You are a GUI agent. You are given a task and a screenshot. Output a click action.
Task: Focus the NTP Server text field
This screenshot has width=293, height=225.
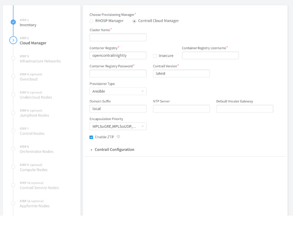tap(181, 109)
